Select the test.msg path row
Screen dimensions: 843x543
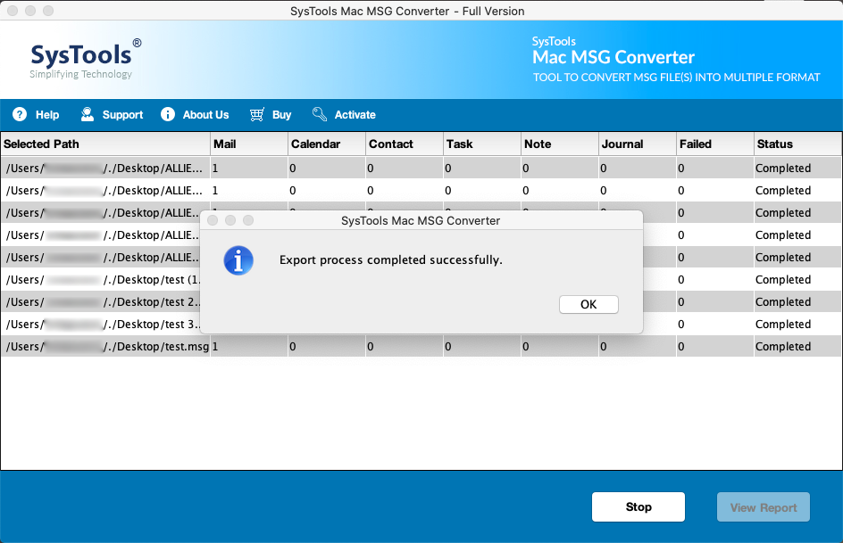pyautogui.click(x=106, y=347)
